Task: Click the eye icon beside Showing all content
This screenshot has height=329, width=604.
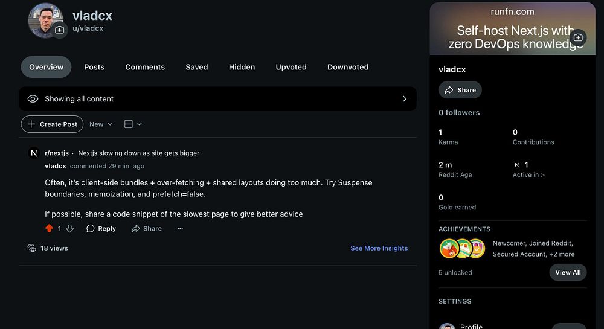Action: (x=33, y=99)
